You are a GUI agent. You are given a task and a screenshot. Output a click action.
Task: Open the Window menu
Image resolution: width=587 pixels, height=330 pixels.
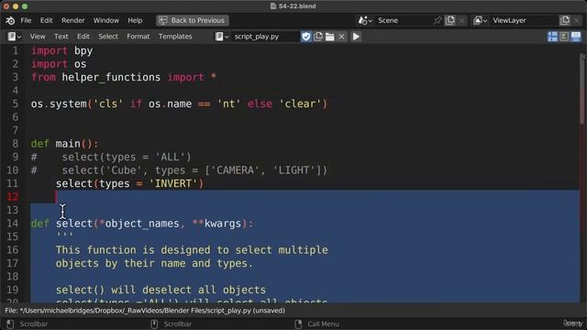point(106,20)
